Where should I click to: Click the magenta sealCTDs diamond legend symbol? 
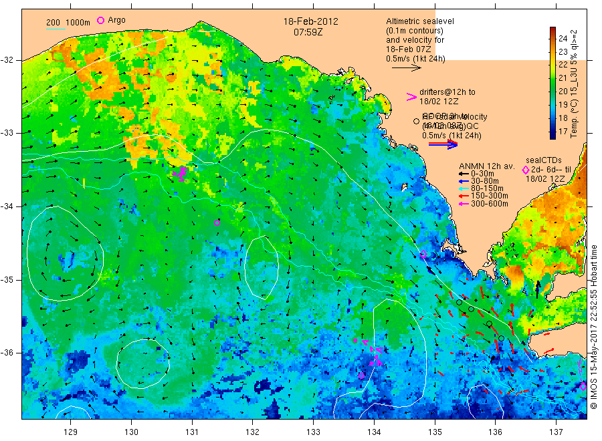(526, 170)
